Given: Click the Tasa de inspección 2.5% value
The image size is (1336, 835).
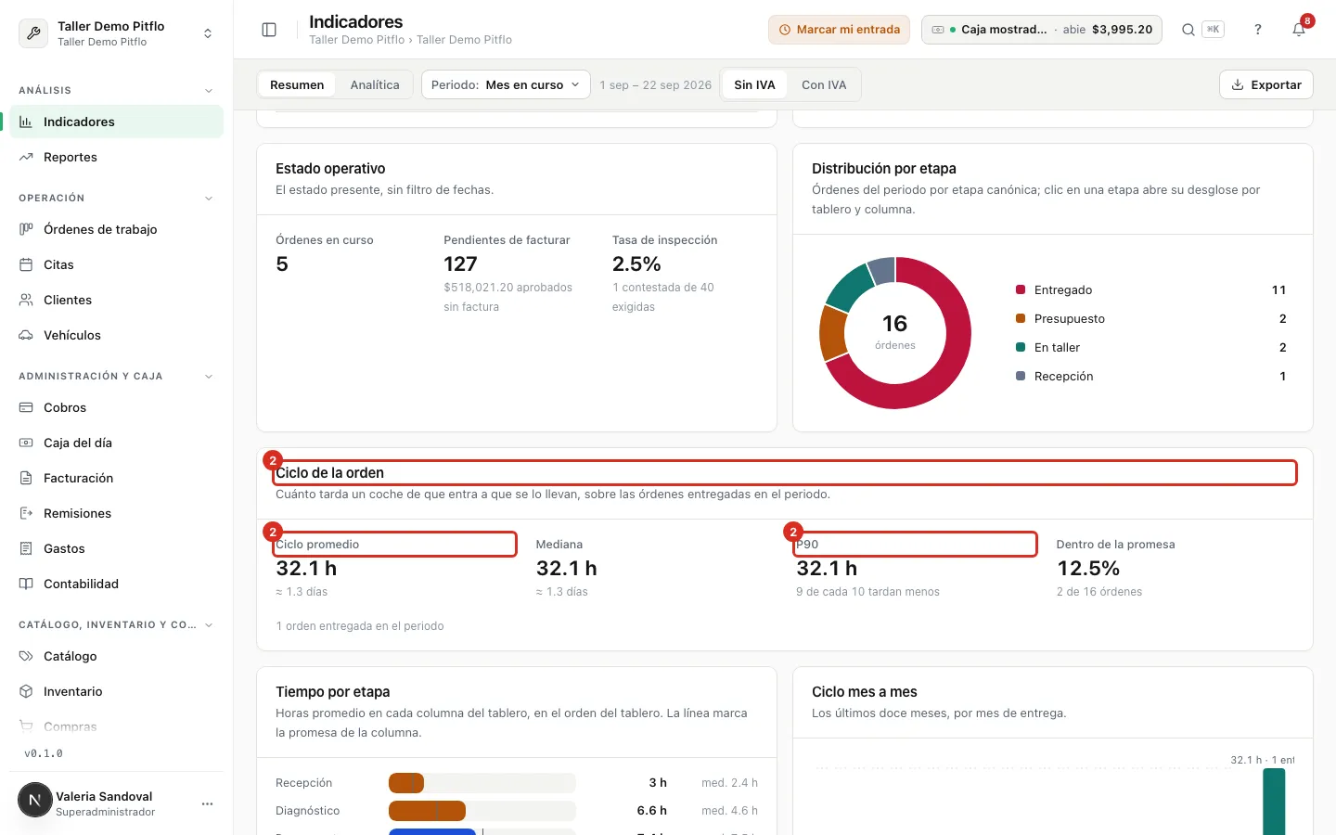Looking at the screenshot, I should [636, 264].
